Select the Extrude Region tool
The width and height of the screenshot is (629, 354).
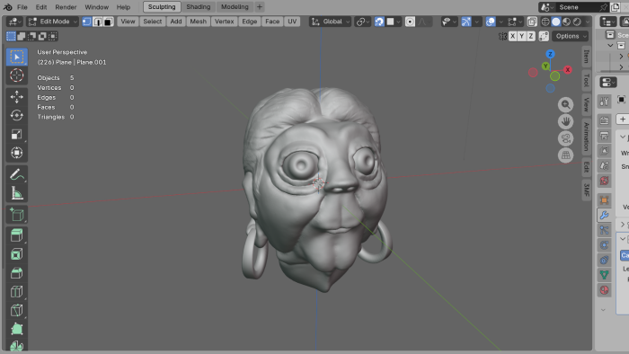tap(17, 235)
